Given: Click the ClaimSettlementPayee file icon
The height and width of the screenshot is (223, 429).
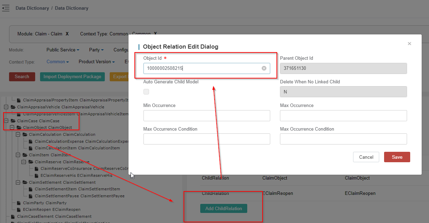Looking at the screenshot, I should pyautogui.click(x=31, y=196).
